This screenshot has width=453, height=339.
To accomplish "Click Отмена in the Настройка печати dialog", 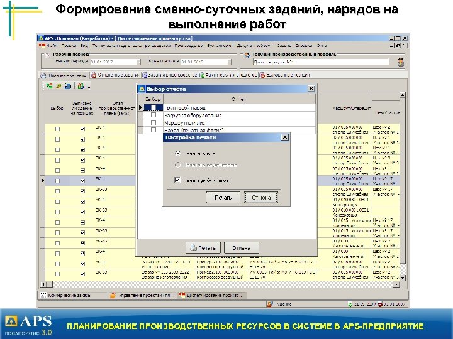I will [x=261, y=198].
